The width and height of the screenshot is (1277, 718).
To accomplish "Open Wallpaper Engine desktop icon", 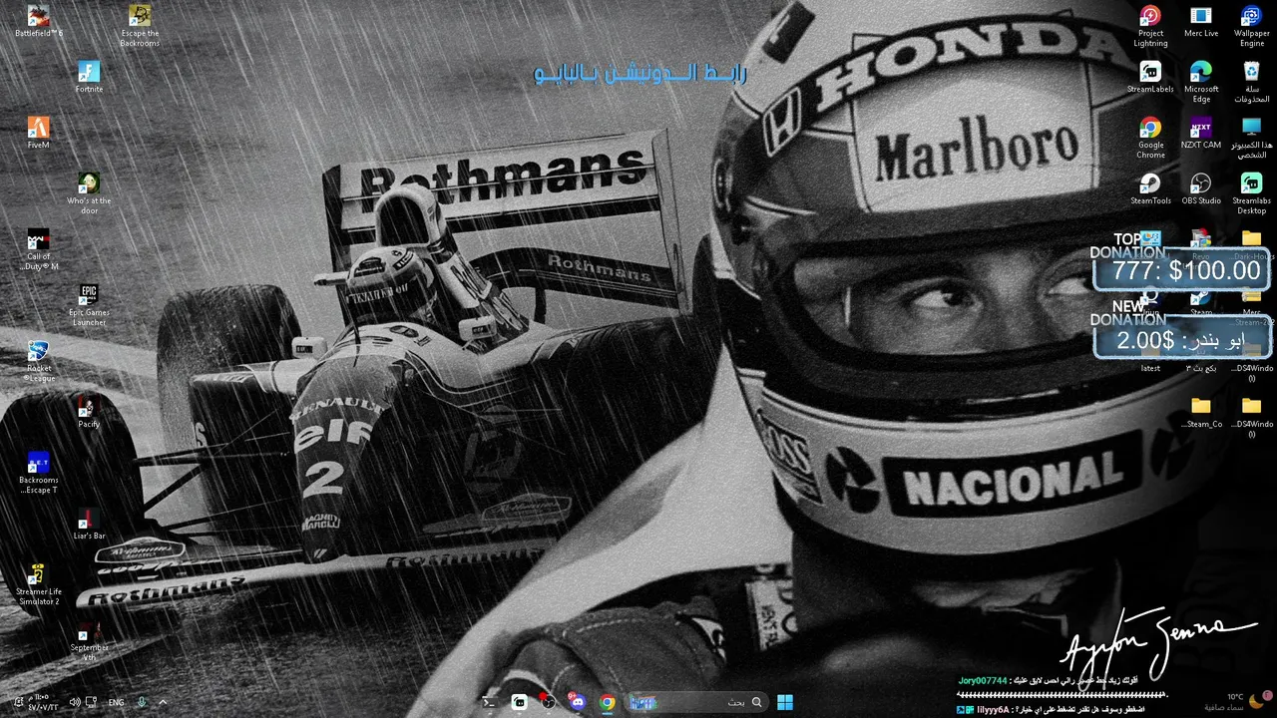I will point(1252,26).
